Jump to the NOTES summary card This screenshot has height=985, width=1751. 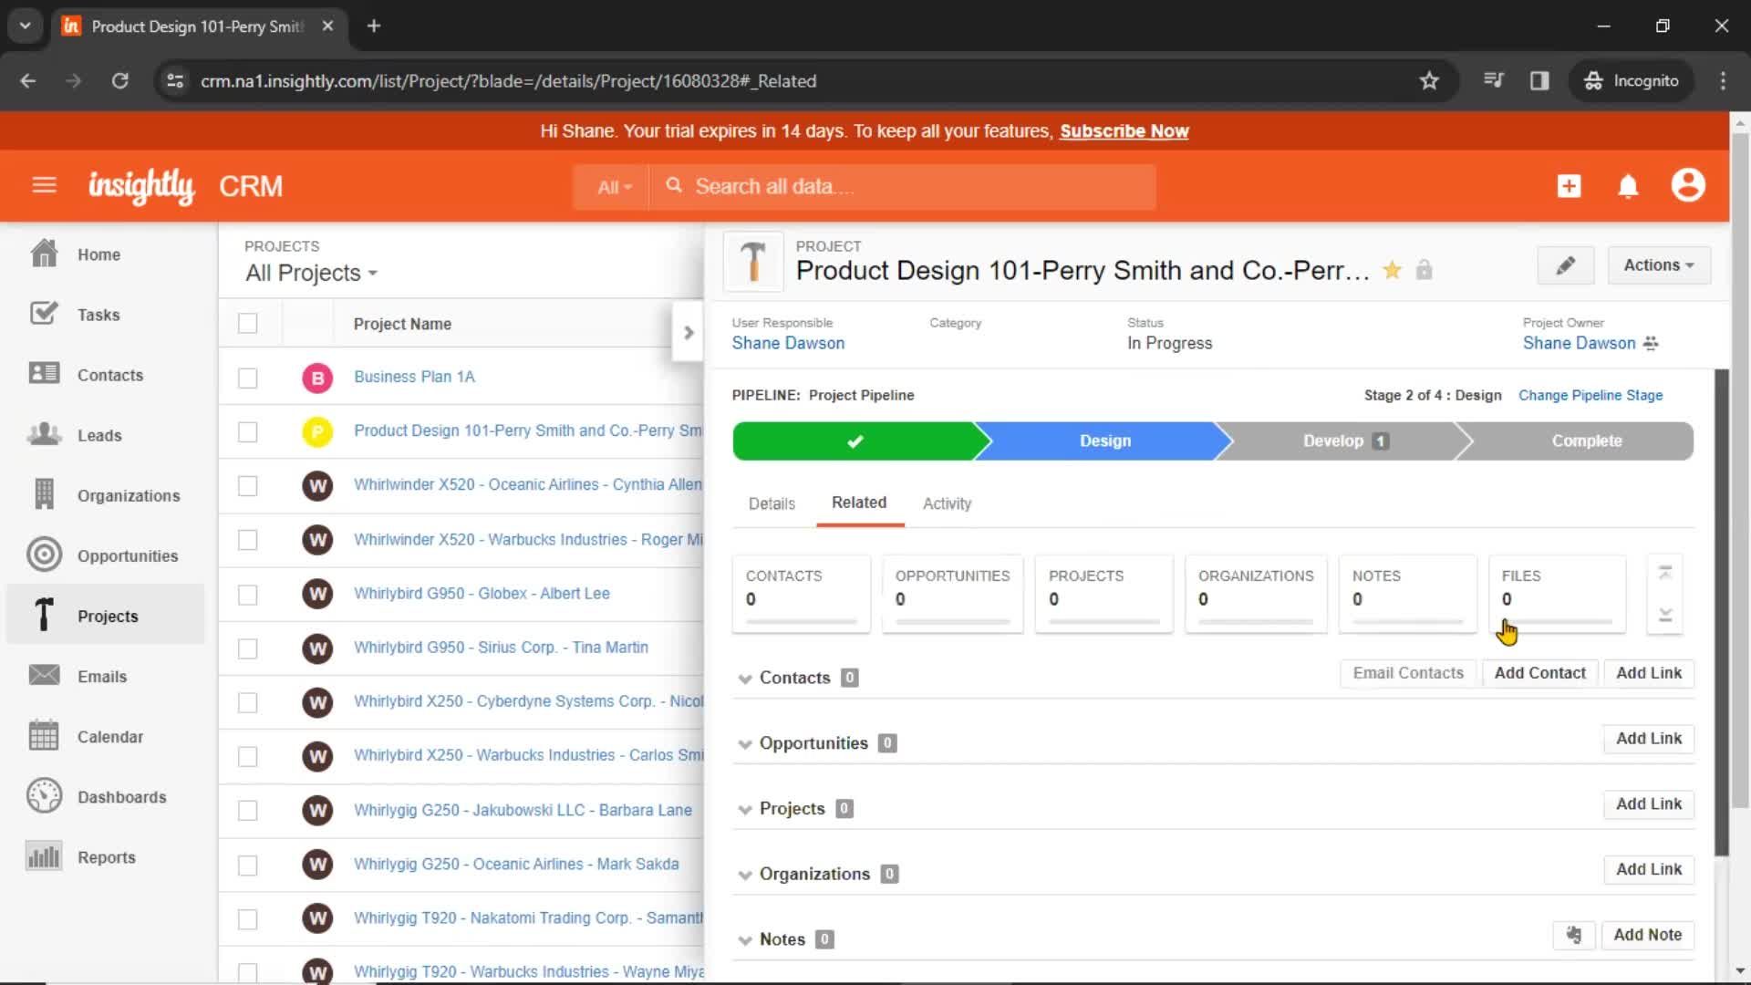pos(1407,594)
